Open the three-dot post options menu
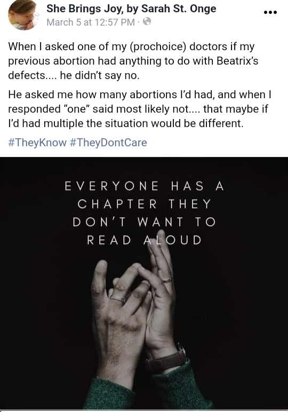288x412 pixels. point(270,12)
